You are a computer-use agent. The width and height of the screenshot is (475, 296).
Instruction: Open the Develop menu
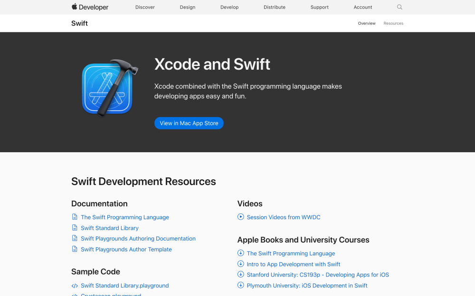[229, 7]
